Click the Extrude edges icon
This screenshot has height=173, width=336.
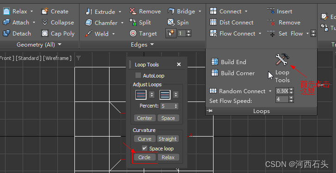pos(89,12)
